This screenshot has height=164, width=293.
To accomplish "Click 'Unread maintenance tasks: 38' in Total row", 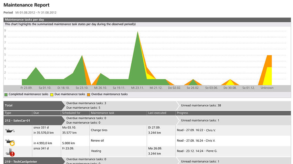I will tap(201, 105).
